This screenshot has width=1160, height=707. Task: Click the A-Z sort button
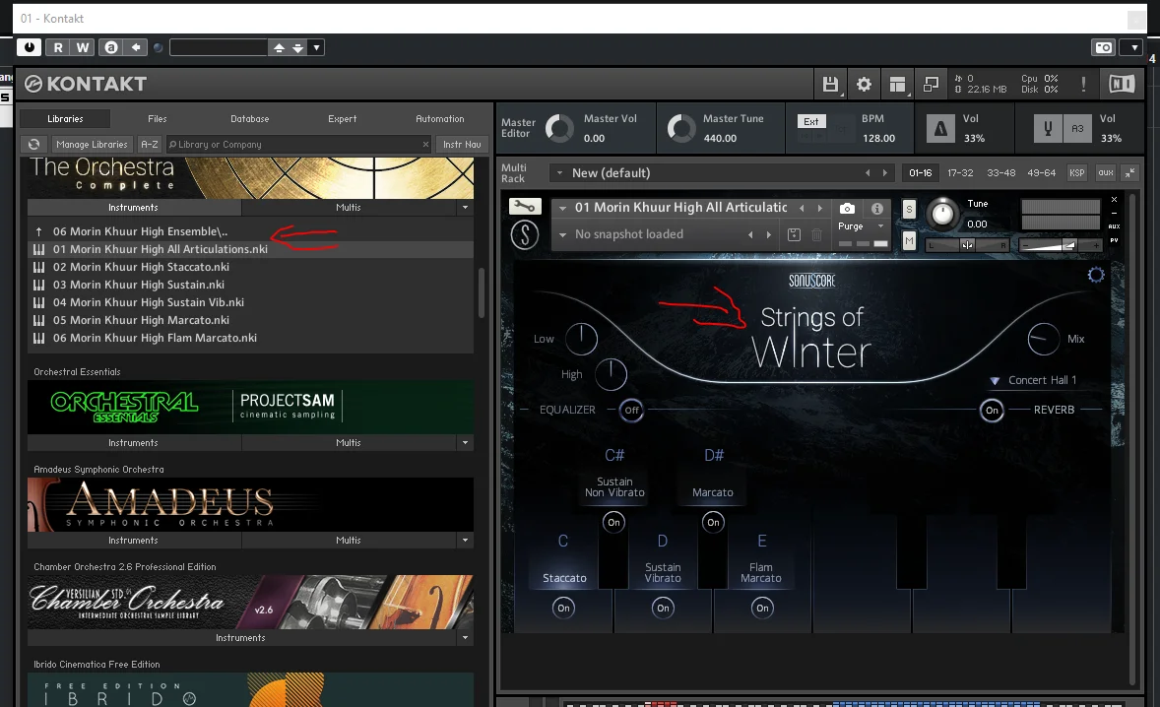(150, 144)
